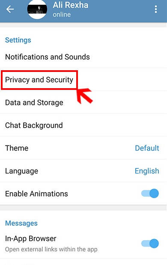Image resolution: width=167 pixels, height=265 pixels.
Task: Tap the In-App Browser label
Action: (30, 238)
